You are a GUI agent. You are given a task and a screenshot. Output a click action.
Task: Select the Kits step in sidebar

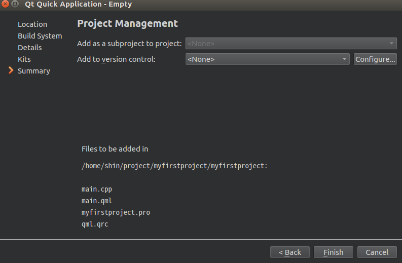tap(24, 59)
